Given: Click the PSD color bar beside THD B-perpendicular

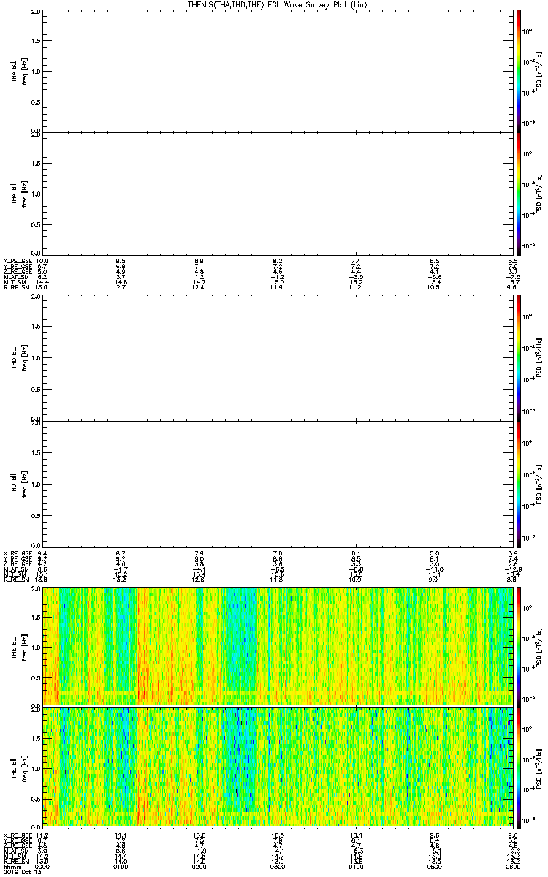Looking at the screenshot, I should click(519, 357).
